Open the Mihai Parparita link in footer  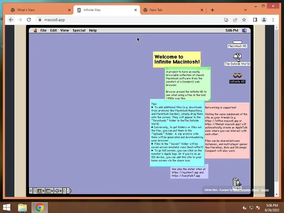pos(242,190)
